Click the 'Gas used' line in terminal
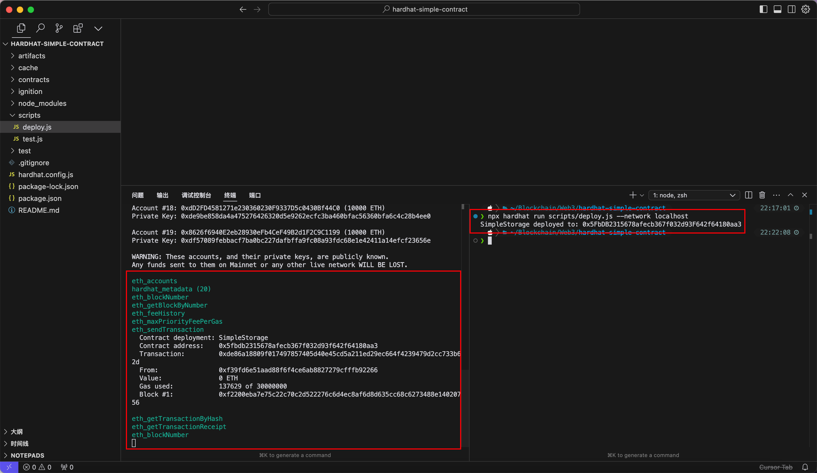The width and height of the screenshot is (817, 473). tap(213, 386)
